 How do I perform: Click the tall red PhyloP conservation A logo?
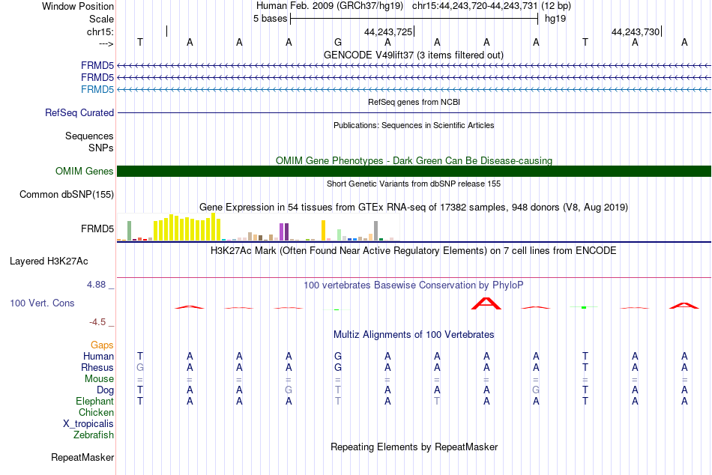(x=486, y=303)
